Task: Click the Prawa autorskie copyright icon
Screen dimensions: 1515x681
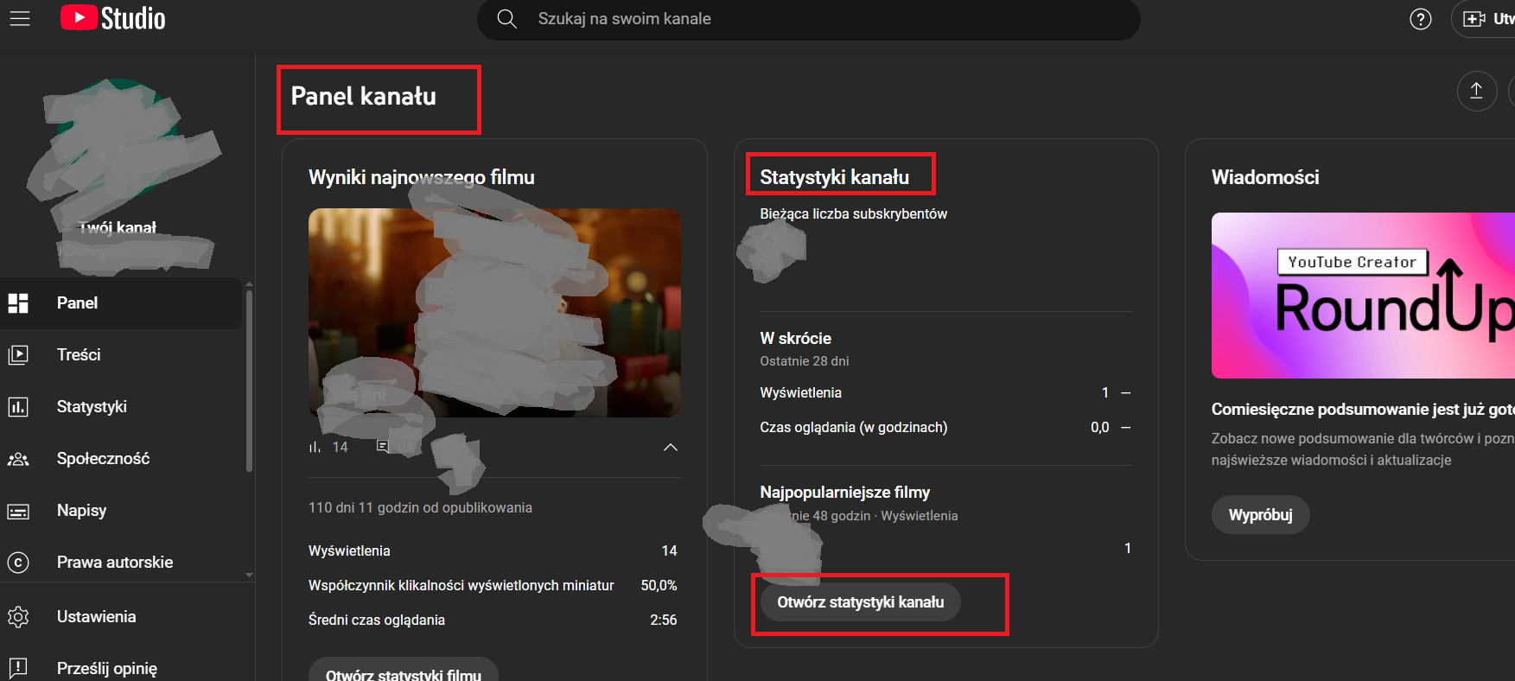Action: pyautogui.click(x=18, y=563)
